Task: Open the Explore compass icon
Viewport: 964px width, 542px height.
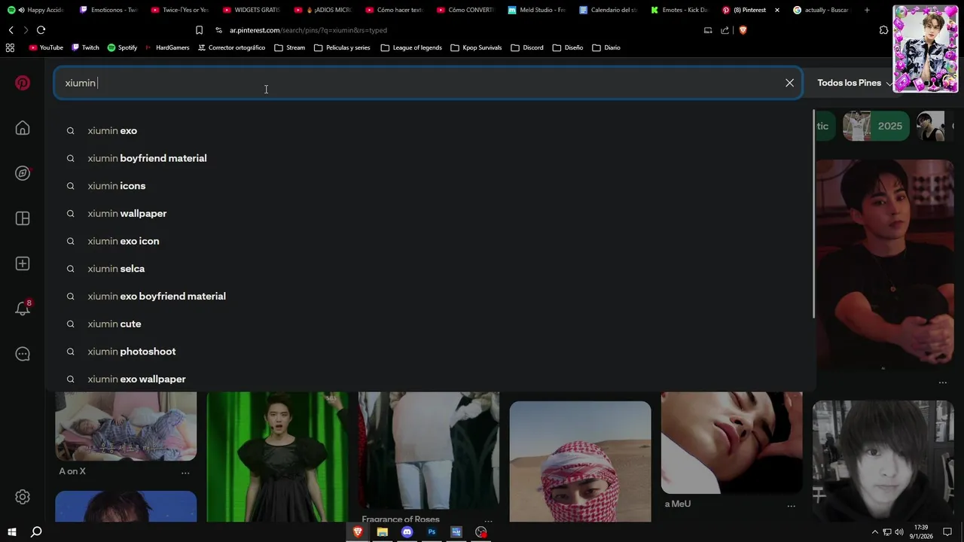Action: point(23,173)
